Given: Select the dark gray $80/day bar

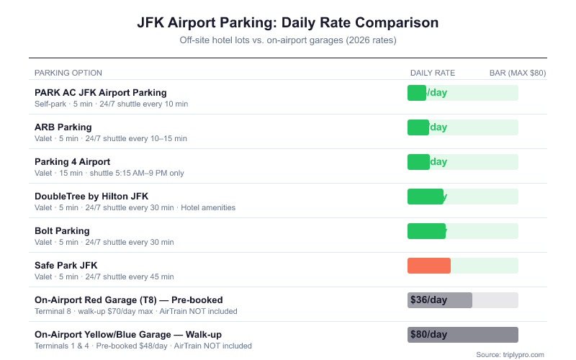Looking at the screenshot, I should [x=462, y=335].
